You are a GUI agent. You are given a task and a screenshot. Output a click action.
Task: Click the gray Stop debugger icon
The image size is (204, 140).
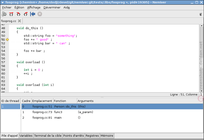(40, 14)
